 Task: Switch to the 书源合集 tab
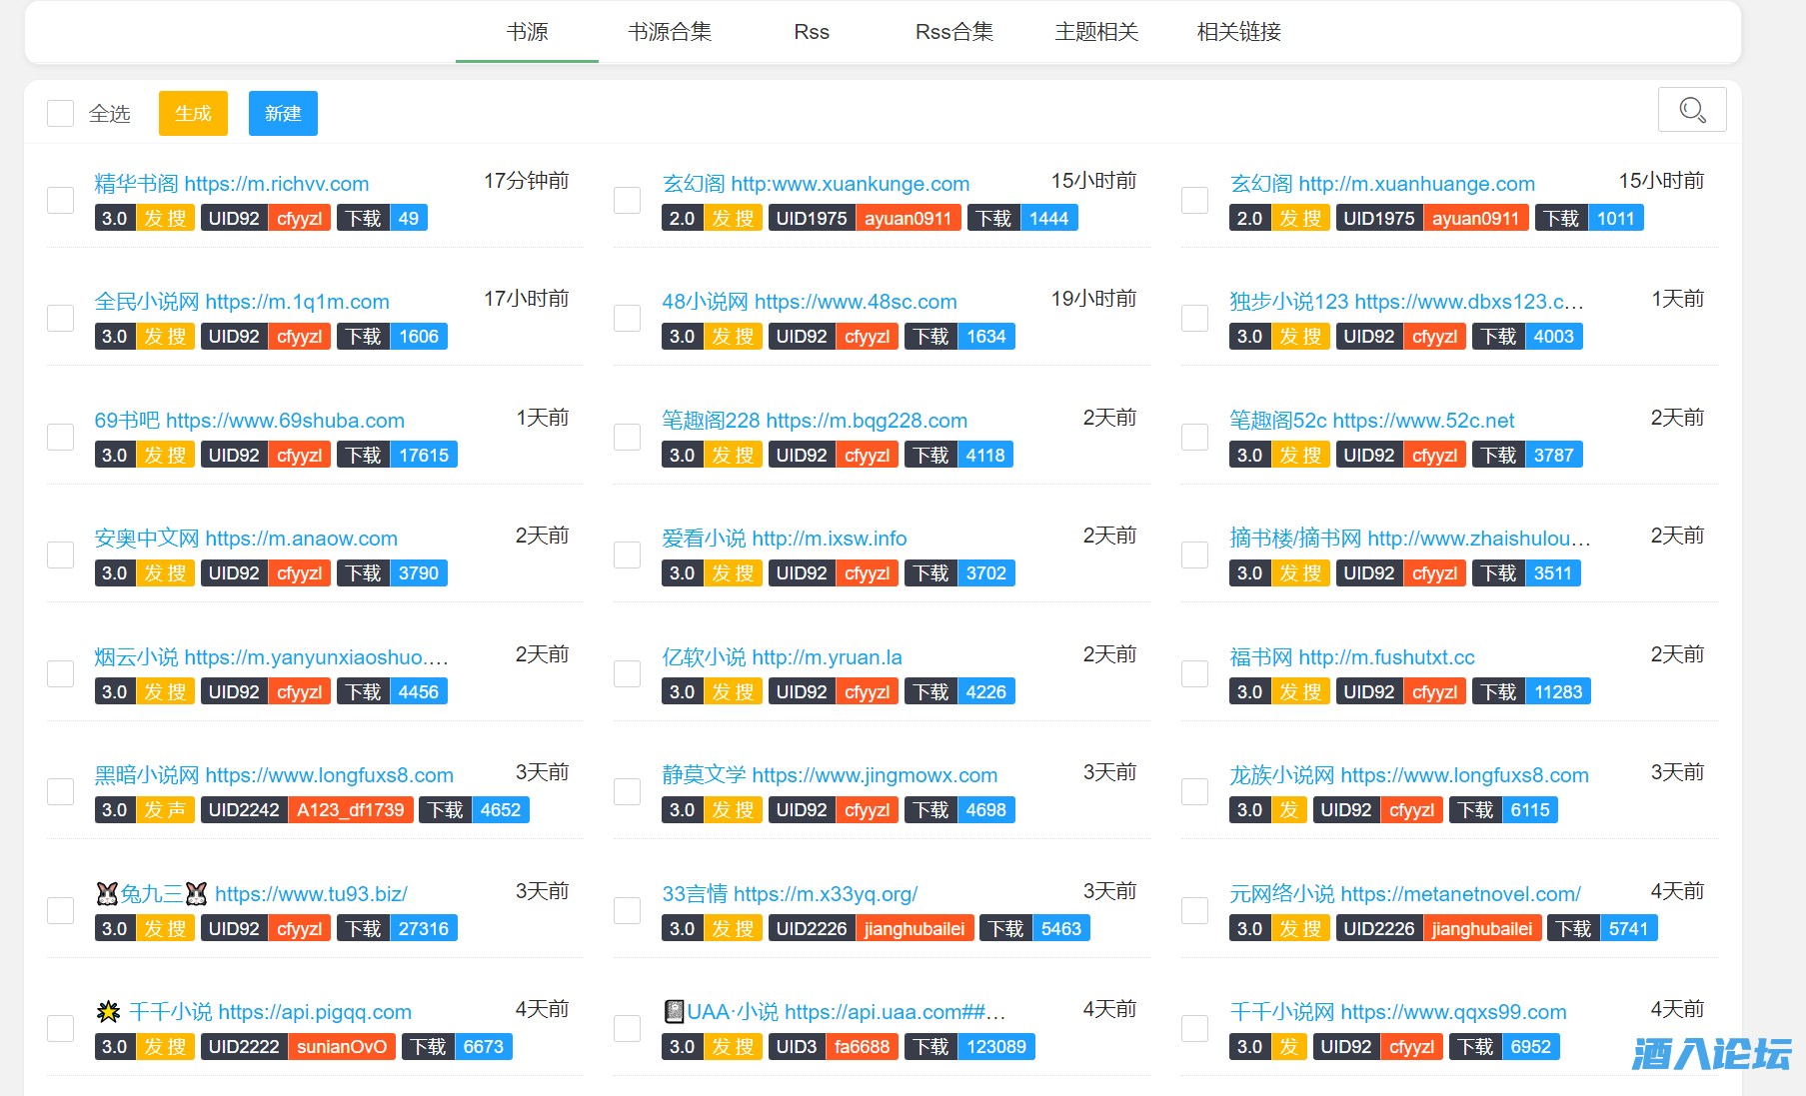670,32
